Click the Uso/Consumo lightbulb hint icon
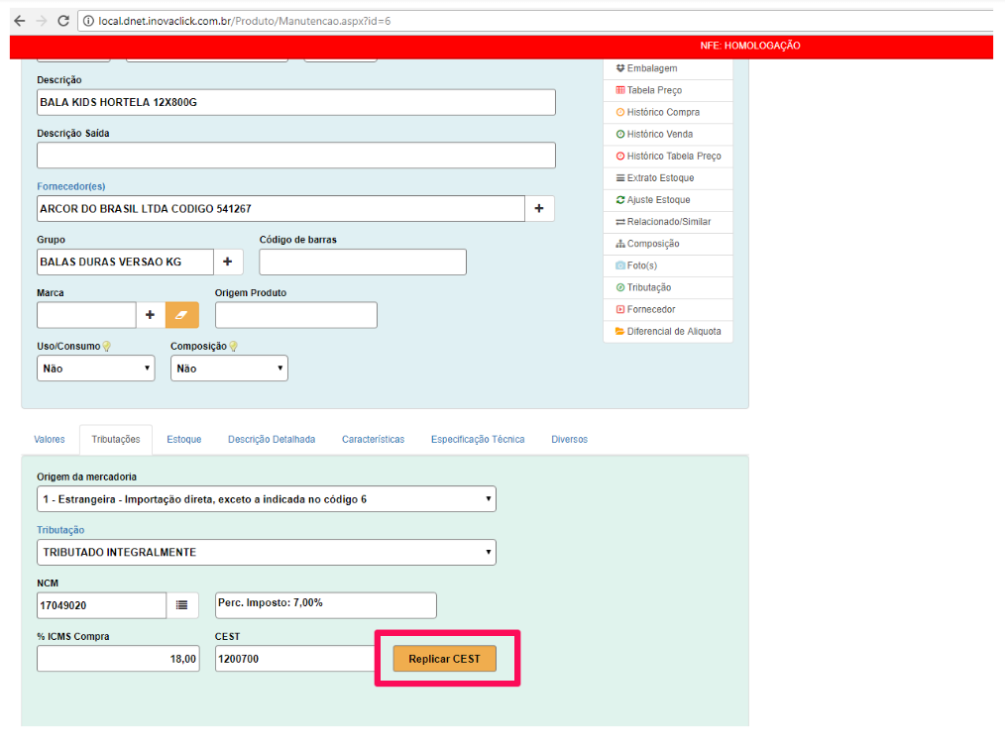Viewport: 1005px width, 743px height. point(107,347)
